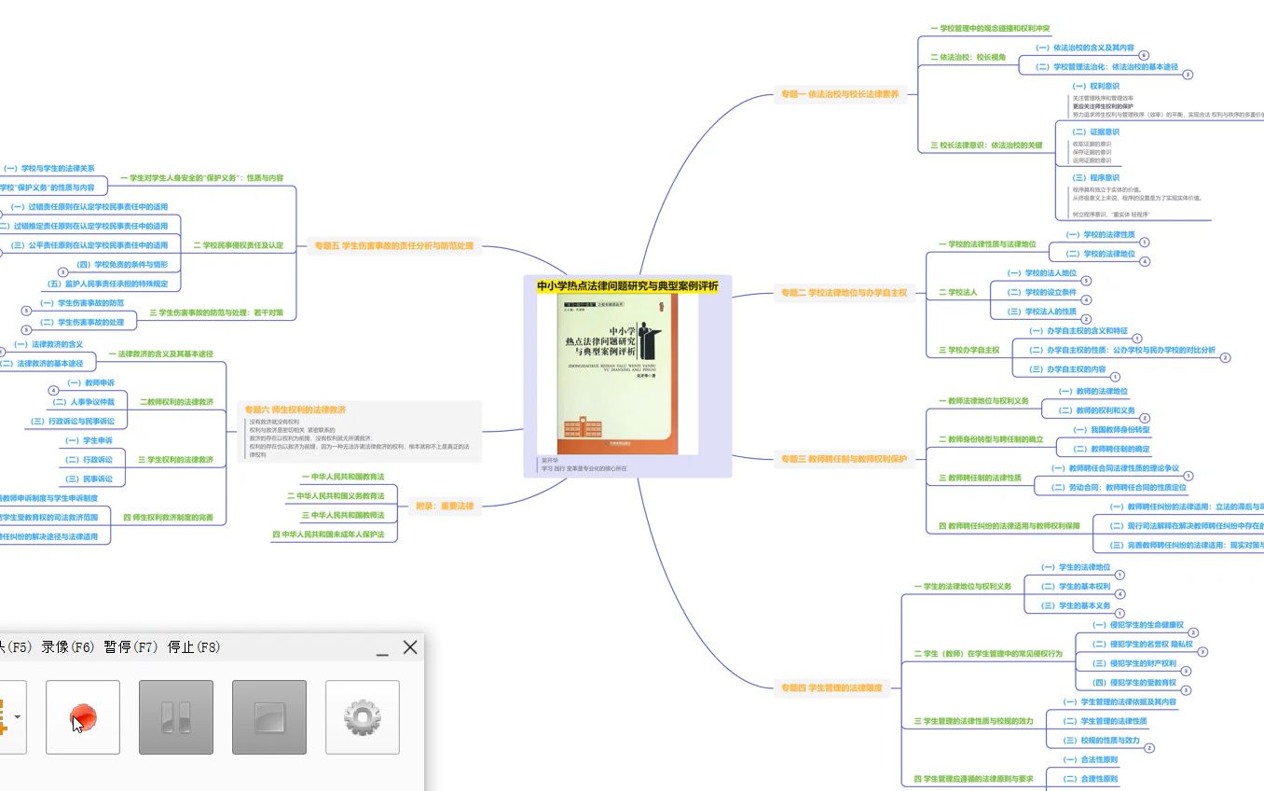The width and height of the screenshot is (1264, 791).
Task: Click 二 中华人民共和国义务教育法 node
Action: tap(336, 496)
